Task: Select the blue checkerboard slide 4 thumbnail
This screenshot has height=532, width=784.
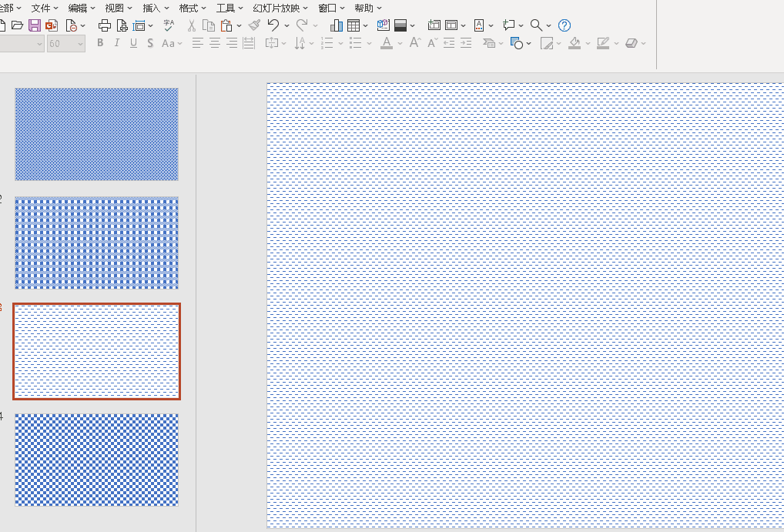Action: pyautogui.click(x=97, y=460)
